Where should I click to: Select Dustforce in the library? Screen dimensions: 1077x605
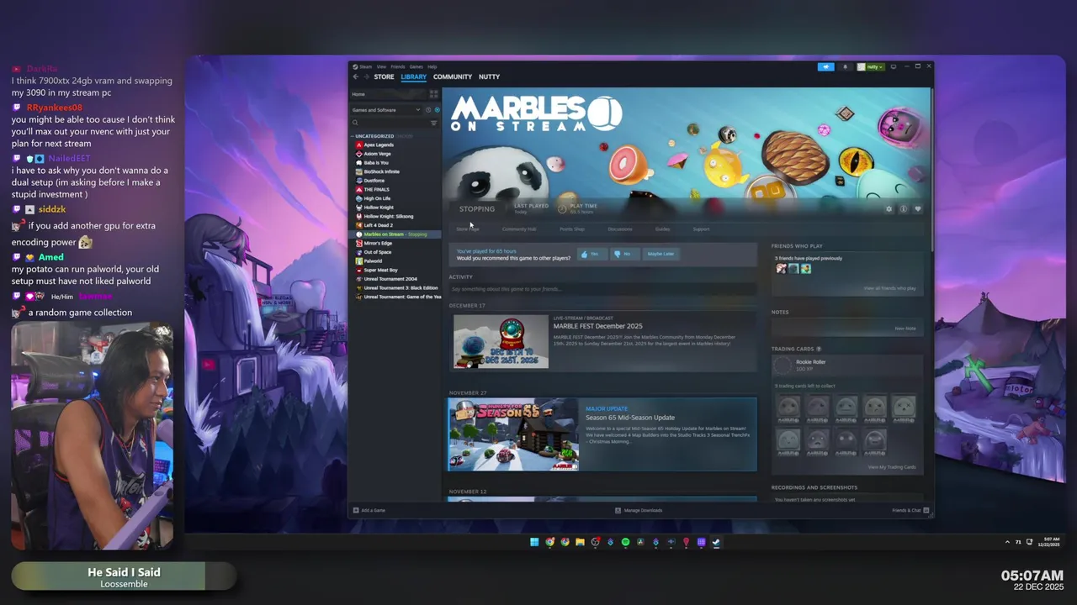tap(374, 181)
